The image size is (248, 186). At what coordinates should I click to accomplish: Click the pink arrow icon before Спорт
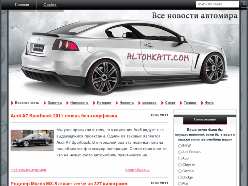[x=162, y=103]
